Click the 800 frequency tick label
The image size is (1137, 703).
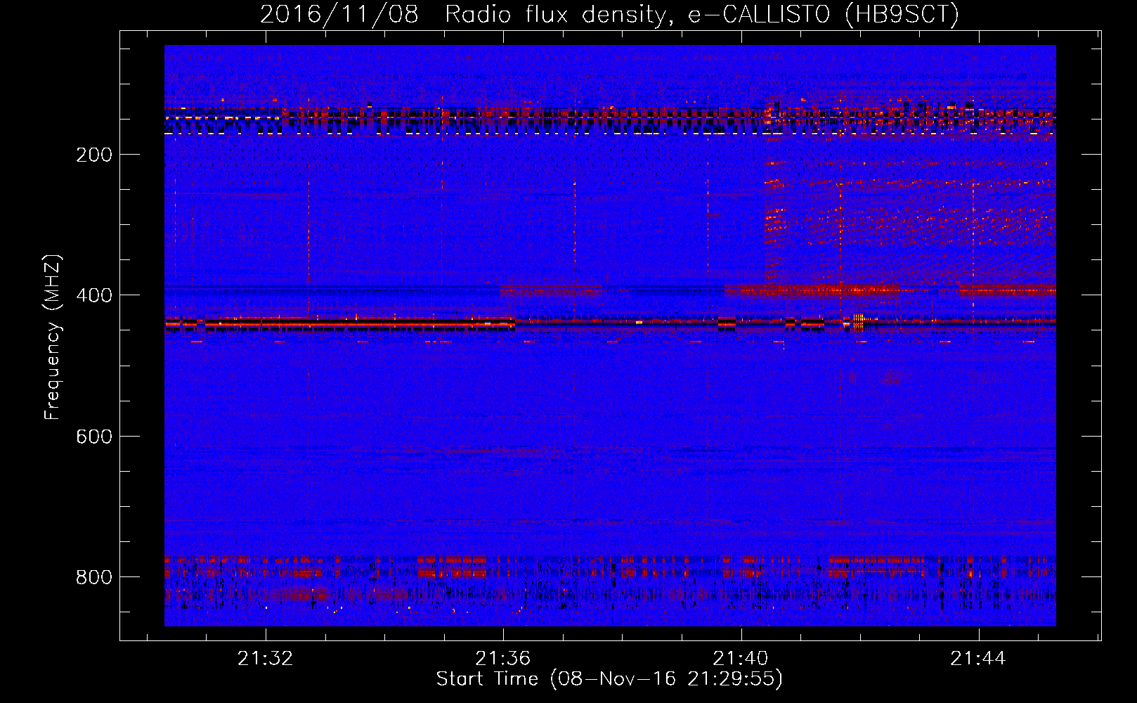(94, 577)
